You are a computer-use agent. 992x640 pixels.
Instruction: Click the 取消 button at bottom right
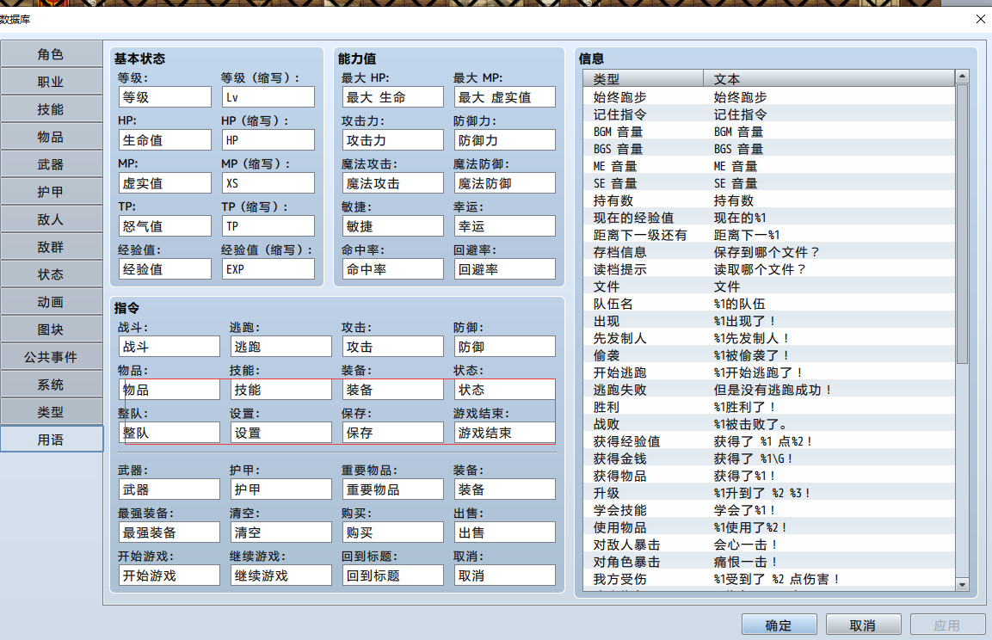(864, 625)
